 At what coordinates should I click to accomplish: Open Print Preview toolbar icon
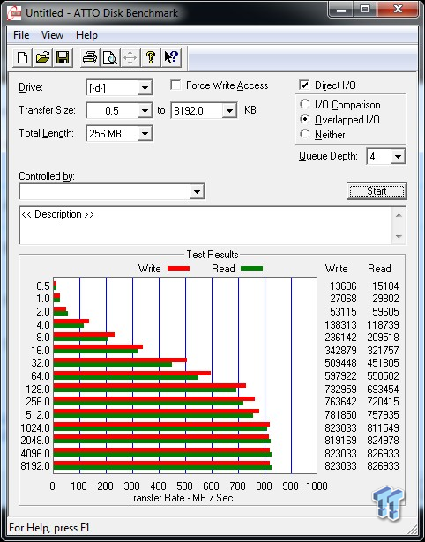point(110,57)
